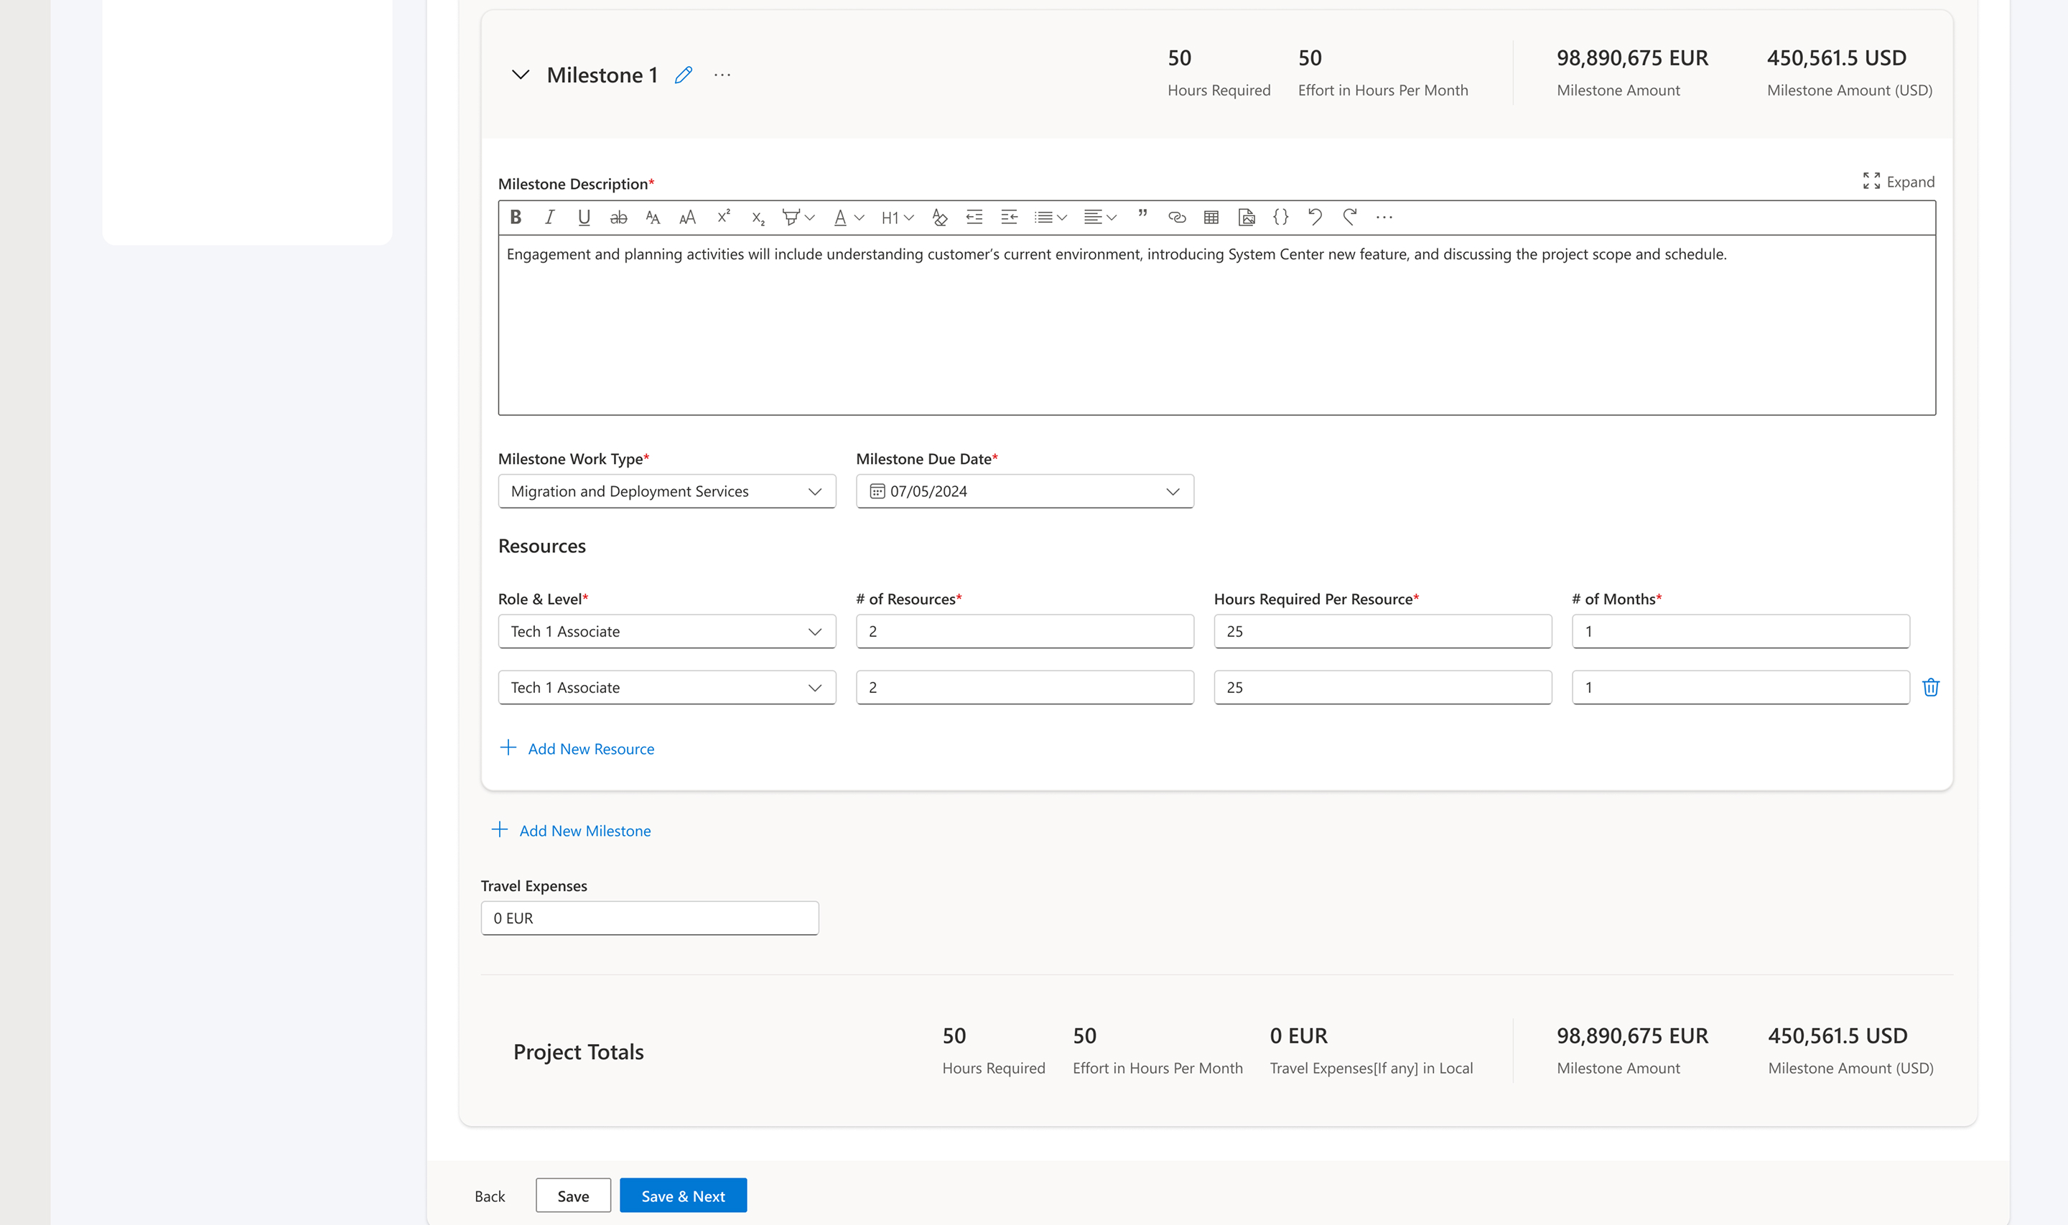Open Milestone 1 more options menu
2068x1225 pixels.
pos(722,75)
